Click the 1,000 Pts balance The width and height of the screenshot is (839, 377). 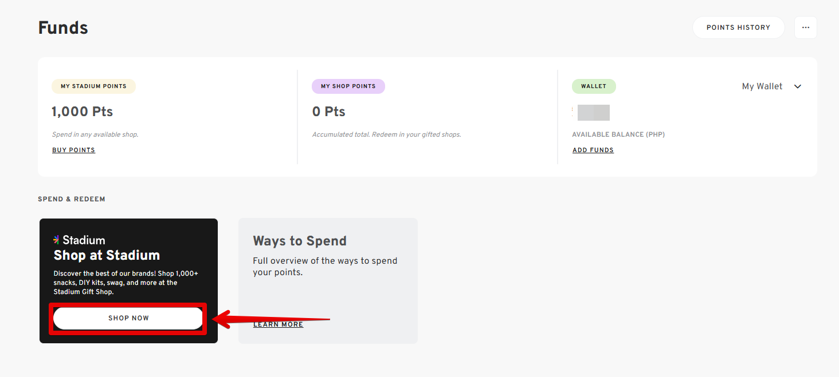83,112
